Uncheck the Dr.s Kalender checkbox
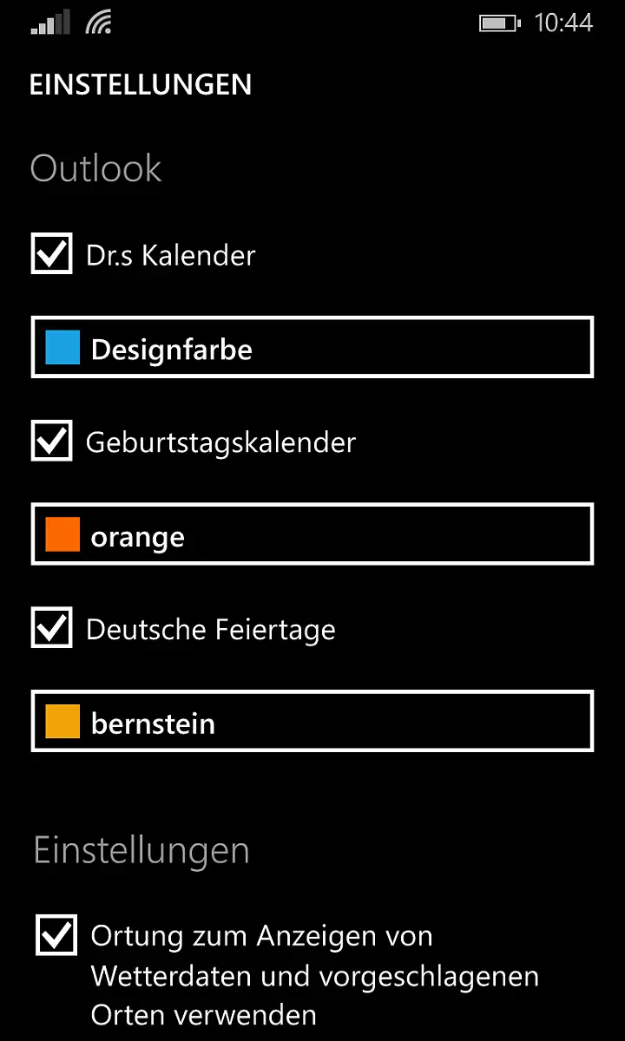 51,253
